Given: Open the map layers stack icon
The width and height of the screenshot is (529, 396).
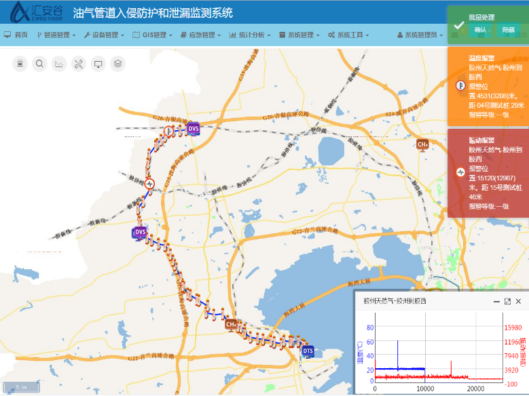Looking at the screenshot, I should pyautogui.click(x=118, y=64).
